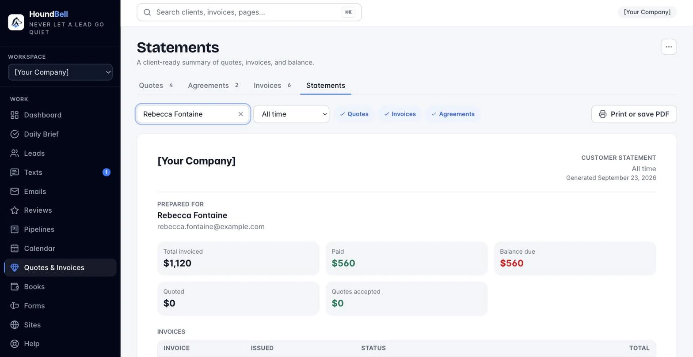Open Pipelines in the sidebar
This screenshot has height=357, width=693.
tap(60, 229)
